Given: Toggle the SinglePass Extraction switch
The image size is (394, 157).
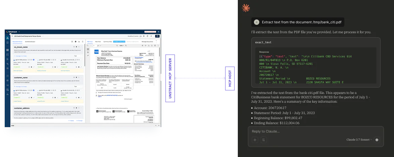Looking at the screenshot, I should point(140,36).
